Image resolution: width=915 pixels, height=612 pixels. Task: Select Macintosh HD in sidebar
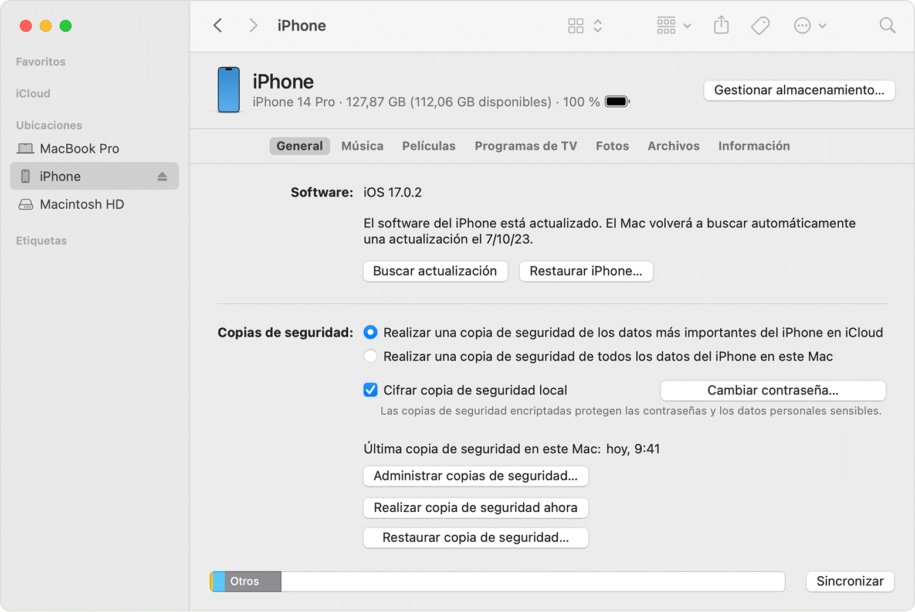pos(82,205)
